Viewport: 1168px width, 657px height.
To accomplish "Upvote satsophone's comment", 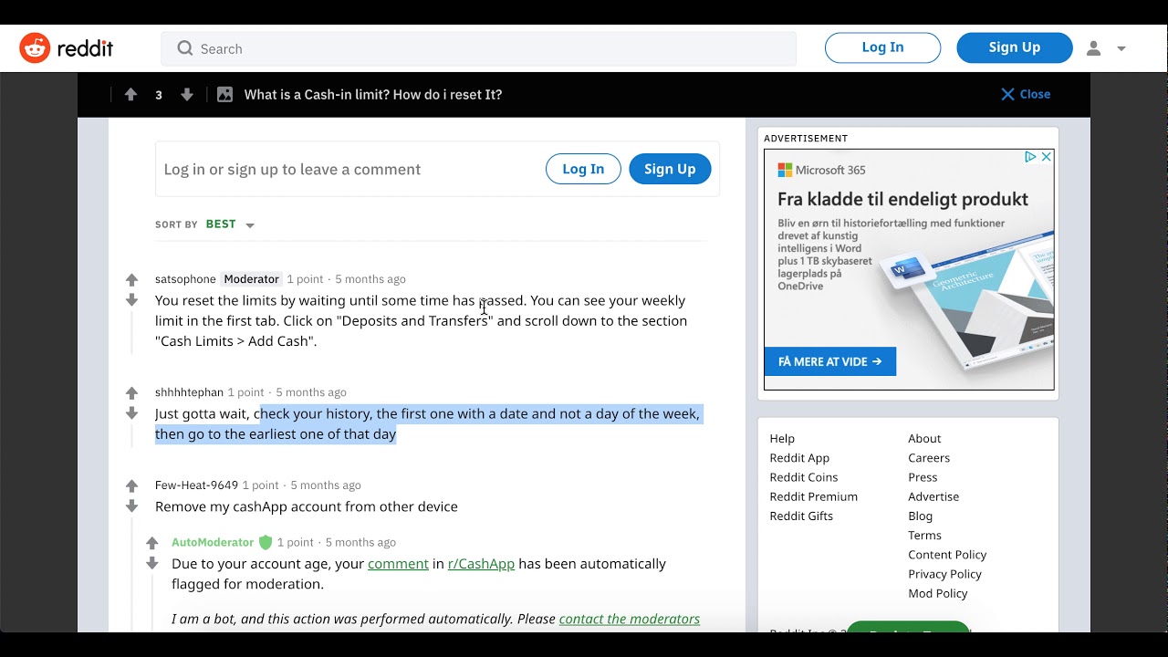I will (131, 280).
